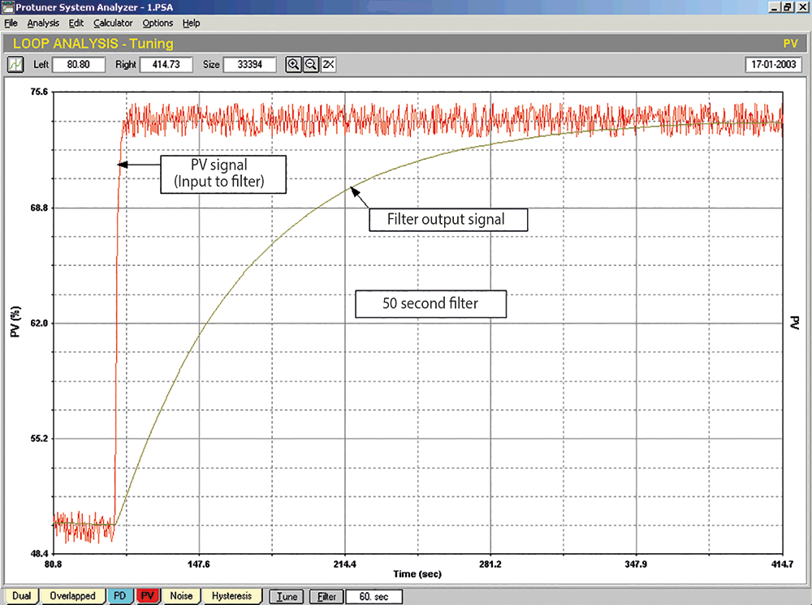The width and height of the screenshot is (812, 605).
Task: Edit the filter time field 60. sec
Action: coord(374,597)
